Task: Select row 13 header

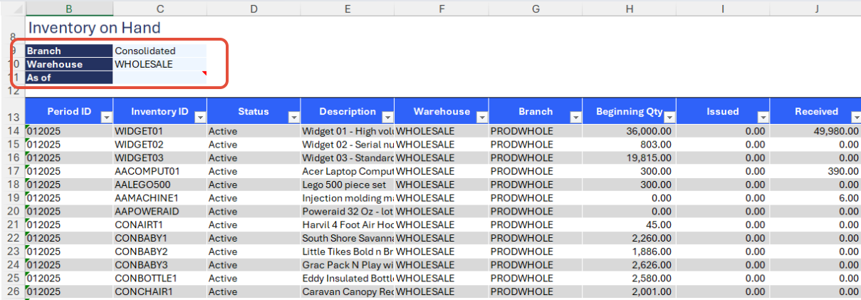Action: [12, 118]
